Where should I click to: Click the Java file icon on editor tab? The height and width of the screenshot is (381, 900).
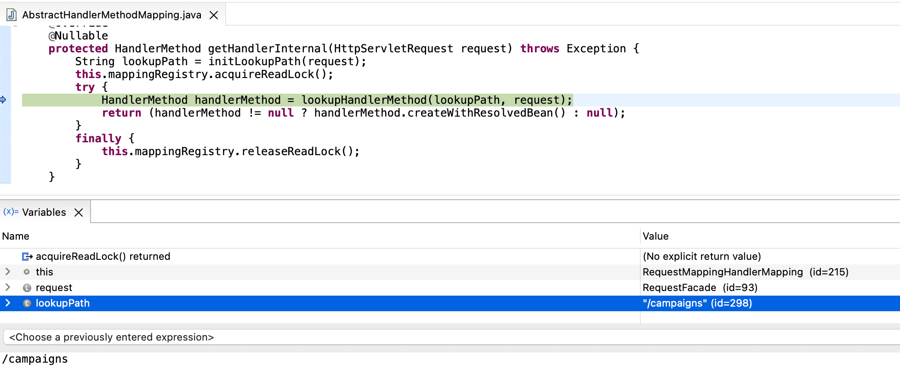pyautogui.click(x=11, y=15)
